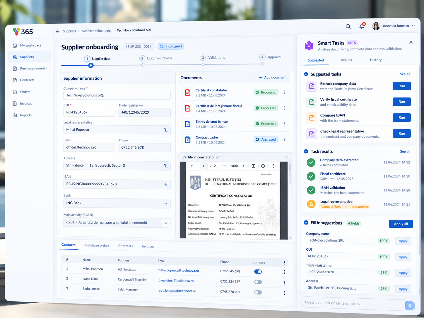
Task: Focus the Describe a task input box
Action: click(x=353, y=303)
